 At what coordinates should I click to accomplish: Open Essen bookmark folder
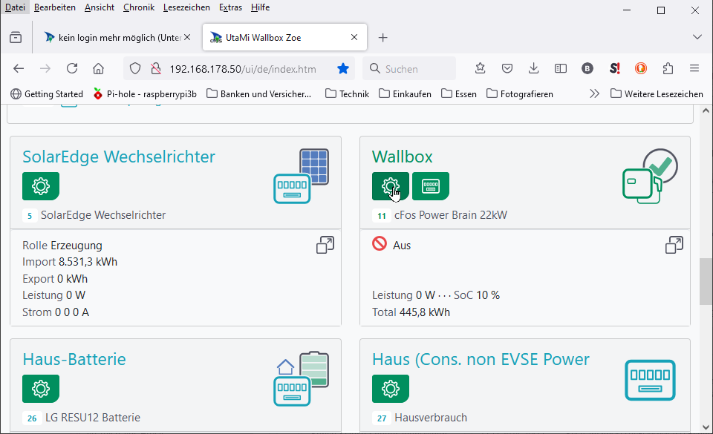[459, 94]
